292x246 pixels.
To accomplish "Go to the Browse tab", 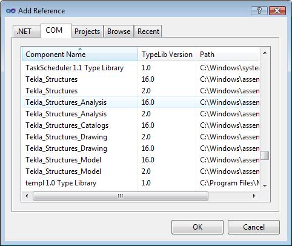I will click(119, 32).
